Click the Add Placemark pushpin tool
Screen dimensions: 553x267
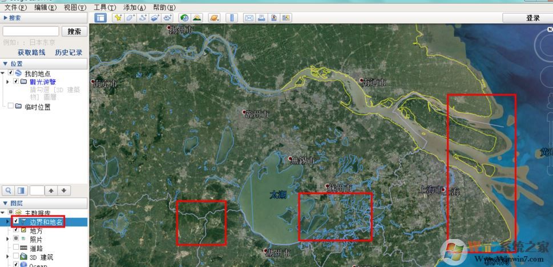118,18
